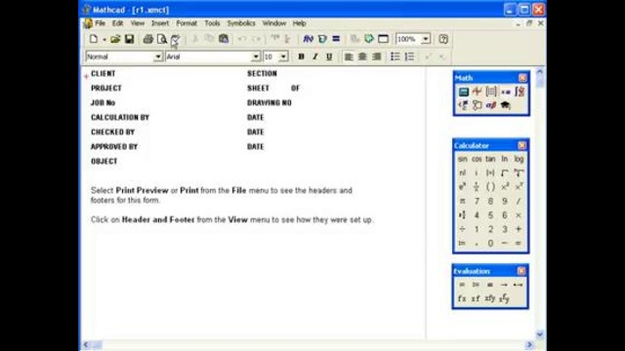Toggle italic formatting
This screenshot has width=625, height=351.
(x=314, y=57)
